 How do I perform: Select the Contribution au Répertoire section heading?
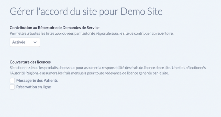[x=54, y=28]
